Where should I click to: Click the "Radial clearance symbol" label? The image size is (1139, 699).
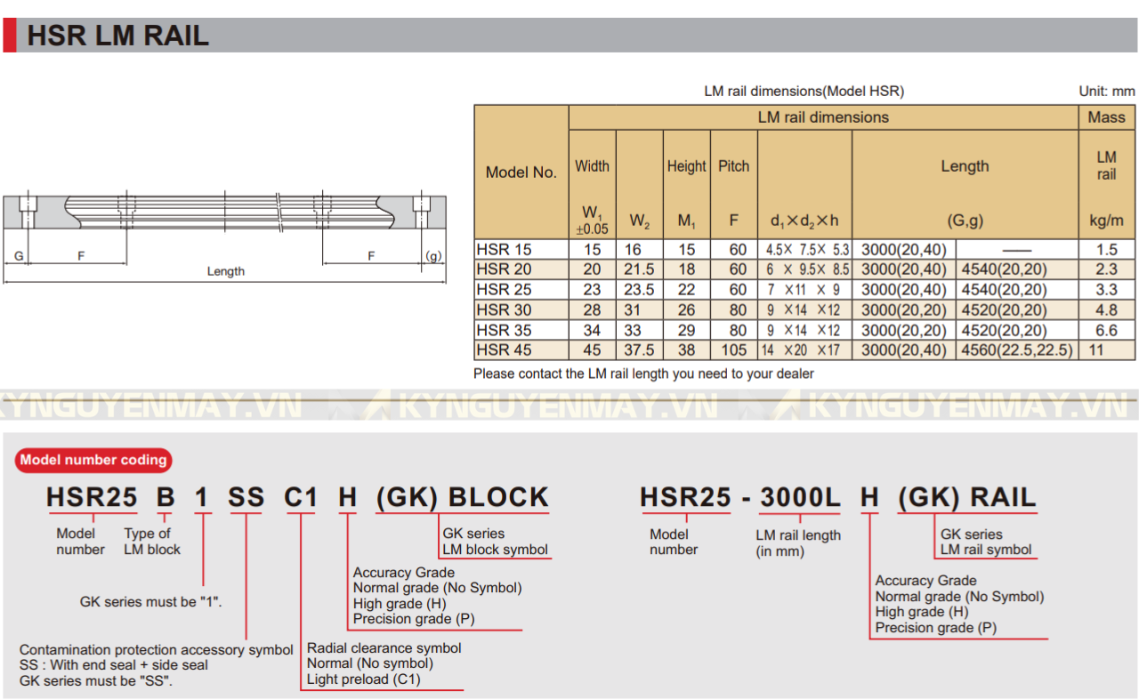(384, 648)
